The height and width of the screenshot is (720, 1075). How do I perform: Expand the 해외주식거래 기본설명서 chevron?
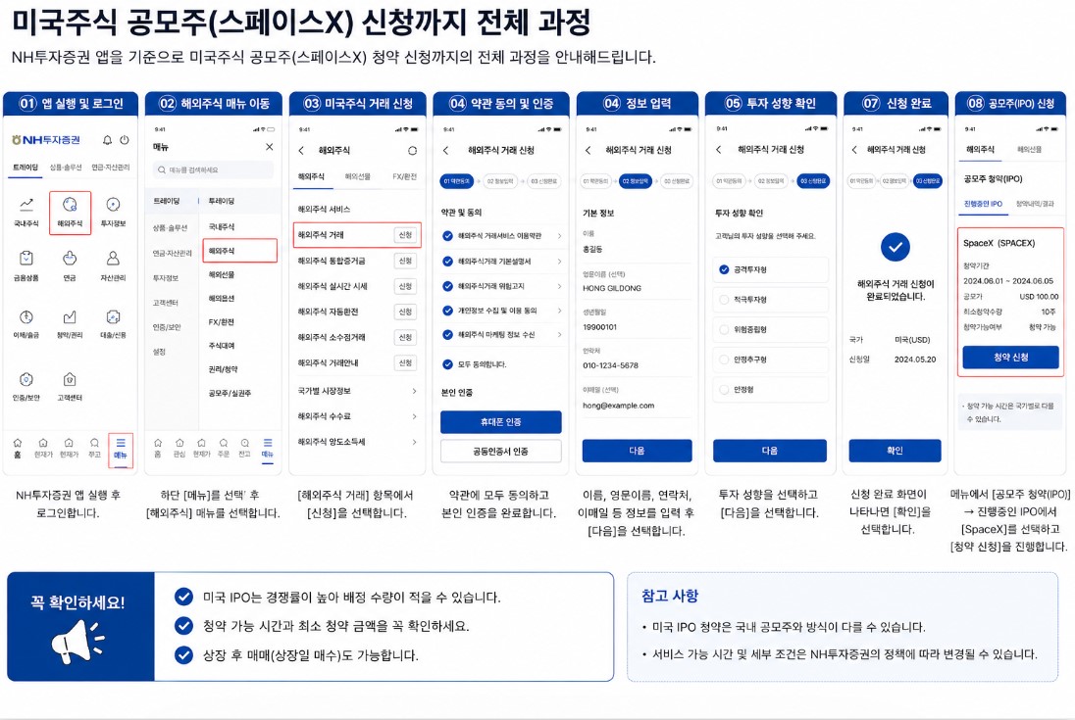(559, 262)
